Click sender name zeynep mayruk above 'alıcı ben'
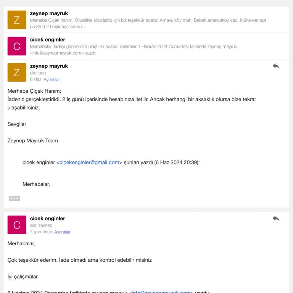The image size is (293, 293). coord(49,66)
